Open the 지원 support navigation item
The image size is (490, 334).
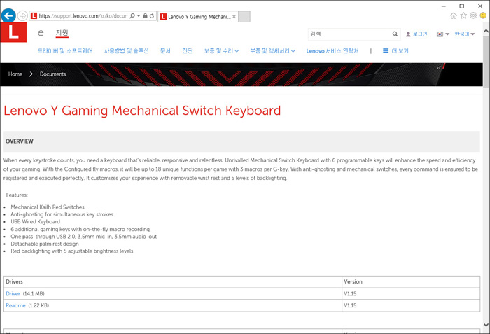62,33
